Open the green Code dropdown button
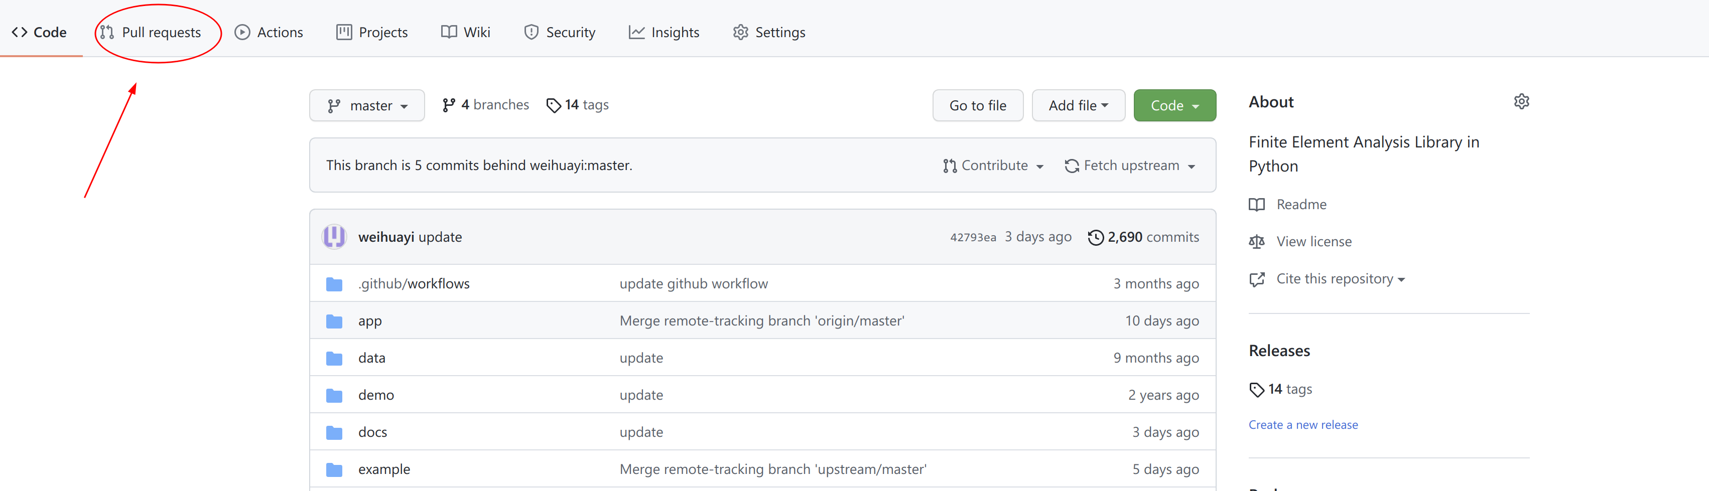 tap(1174, 105)
